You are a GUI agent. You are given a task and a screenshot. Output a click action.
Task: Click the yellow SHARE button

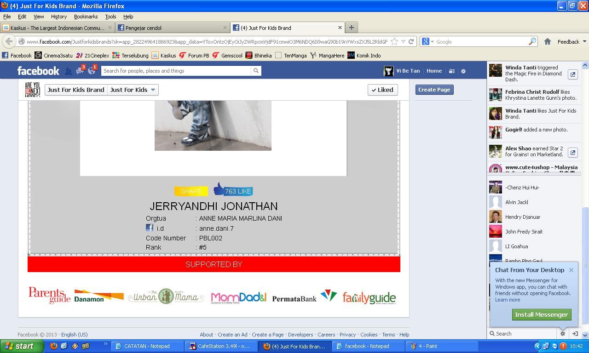pos(191,191)
